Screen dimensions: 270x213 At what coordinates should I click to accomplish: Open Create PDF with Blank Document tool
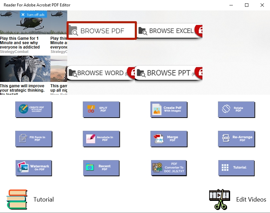33,109
